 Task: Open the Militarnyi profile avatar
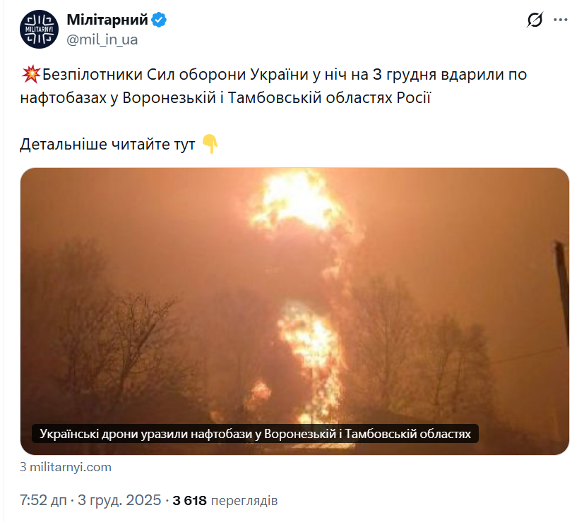(x=39, y=30)
